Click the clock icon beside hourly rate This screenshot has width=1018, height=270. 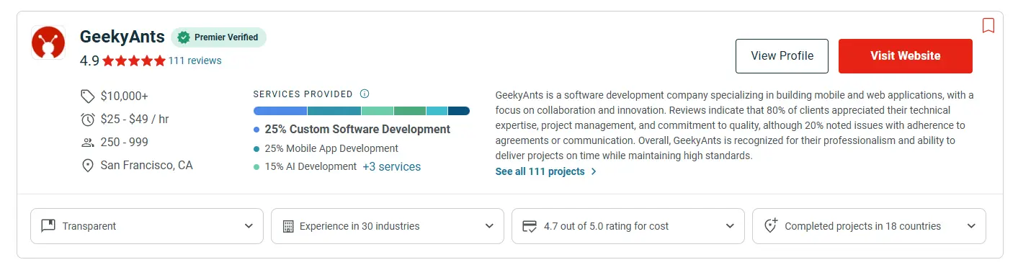coord(88,119)
